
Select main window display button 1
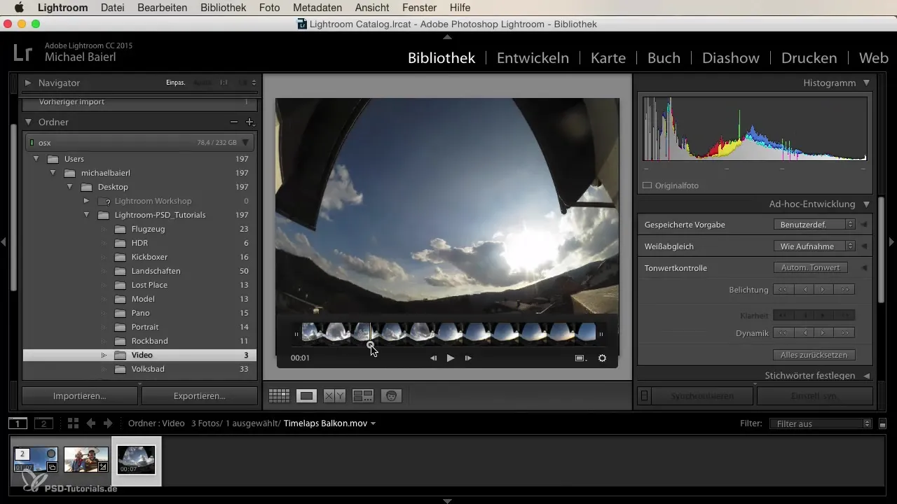[18, 423]
